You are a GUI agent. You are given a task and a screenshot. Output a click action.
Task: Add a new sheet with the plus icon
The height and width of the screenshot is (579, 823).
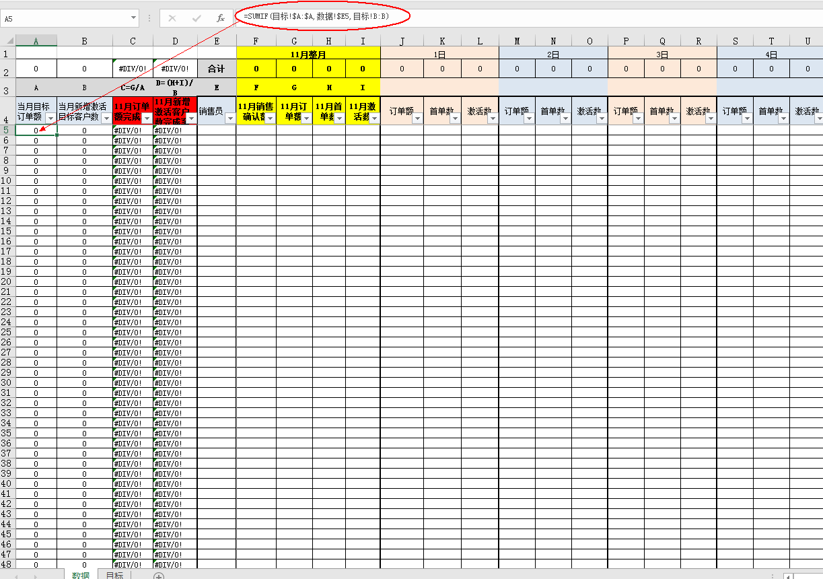click(x=159, y=576)
